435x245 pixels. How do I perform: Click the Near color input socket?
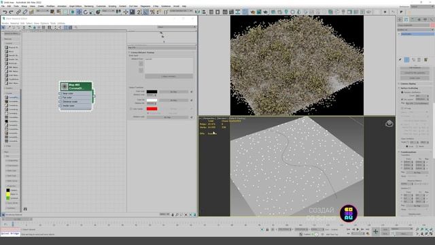tap(60, 94)
